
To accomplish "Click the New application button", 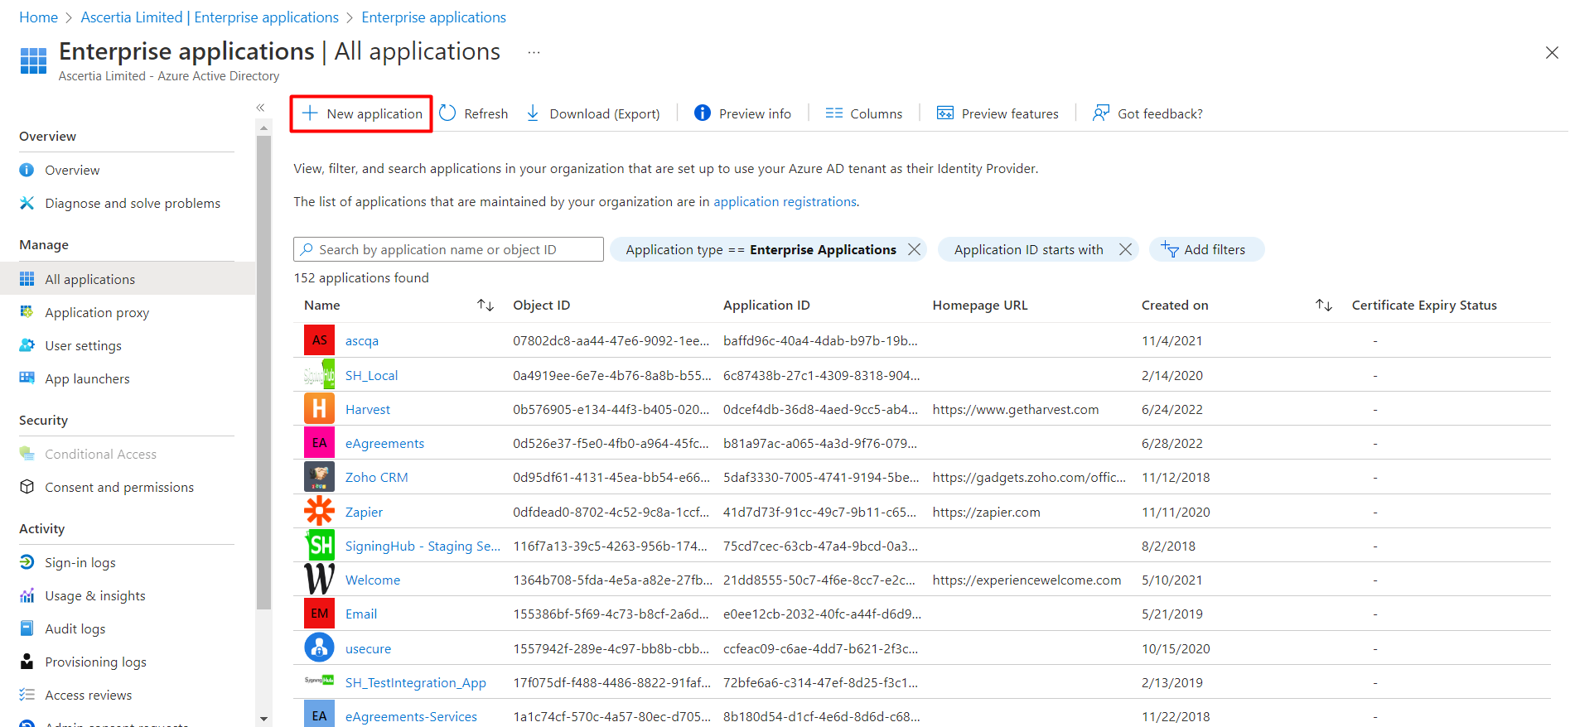I will (x=361, y=113).
